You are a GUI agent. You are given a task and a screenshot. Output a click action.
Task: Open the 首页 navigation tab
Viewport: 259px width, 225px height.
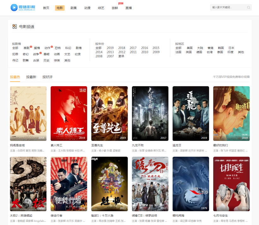click(46, 8)
